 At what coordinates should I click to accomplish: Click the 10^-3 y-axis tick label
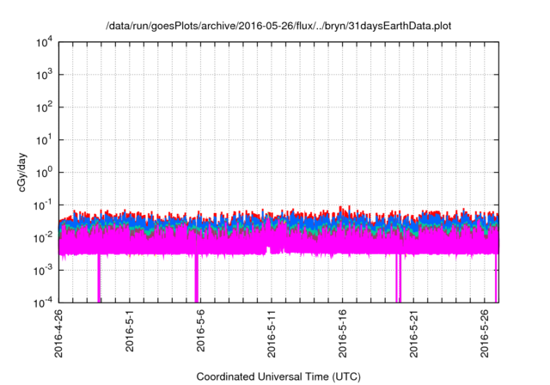coord(43,271)
